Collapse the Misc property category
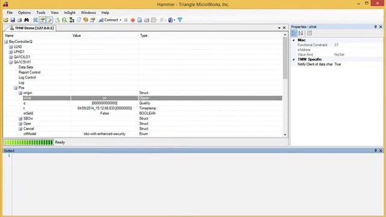The width and height of the screenshot is (386, 217). coord(294,40)
